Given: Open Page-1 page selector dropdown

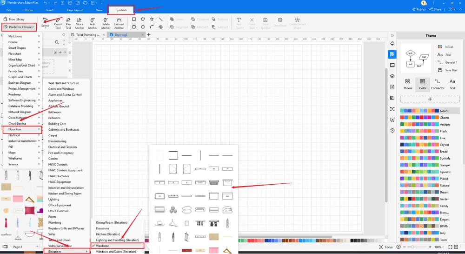Looking at the screenshot, I should [x=25, y=247].
